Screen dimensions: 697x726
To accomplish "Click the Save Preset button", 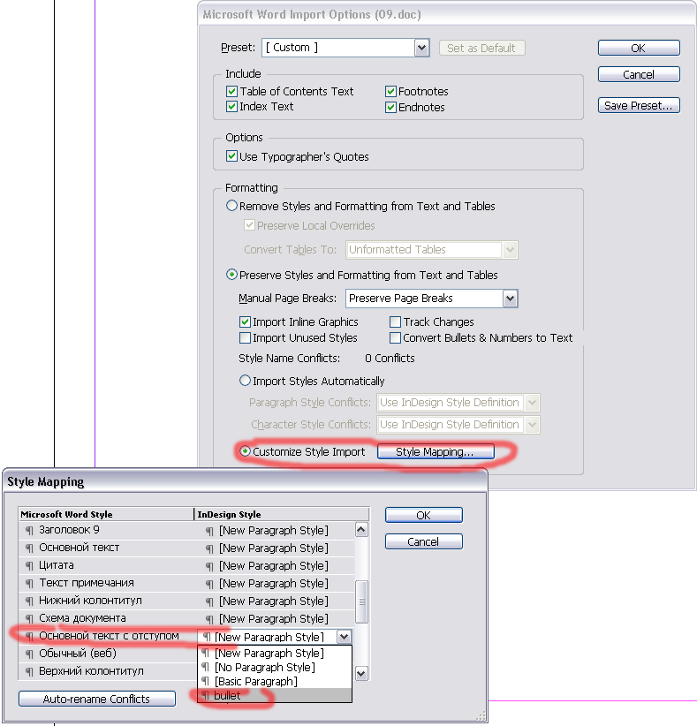I will (x=639, y=105).
